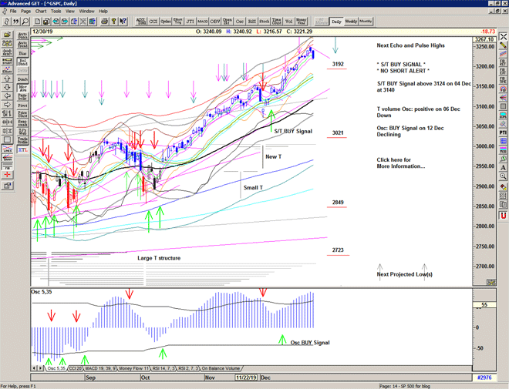Open the Help menu
This screenshot has width=509, height=389.
point(103,12)
